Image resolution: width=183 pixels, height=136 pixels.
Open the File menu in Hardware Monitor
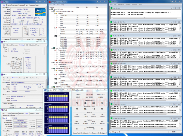pyautogui.click(x=51, y=5)
